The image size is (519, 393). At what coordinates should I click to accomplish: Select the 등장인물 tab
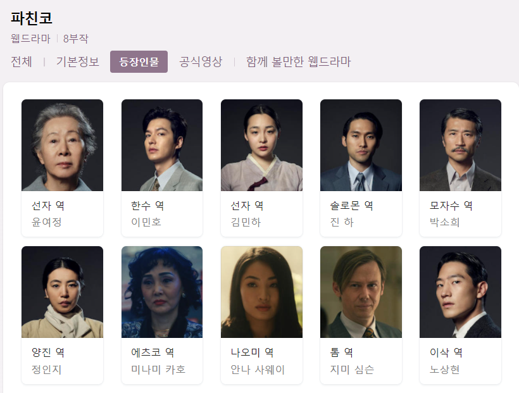click(x=139, y=61)
